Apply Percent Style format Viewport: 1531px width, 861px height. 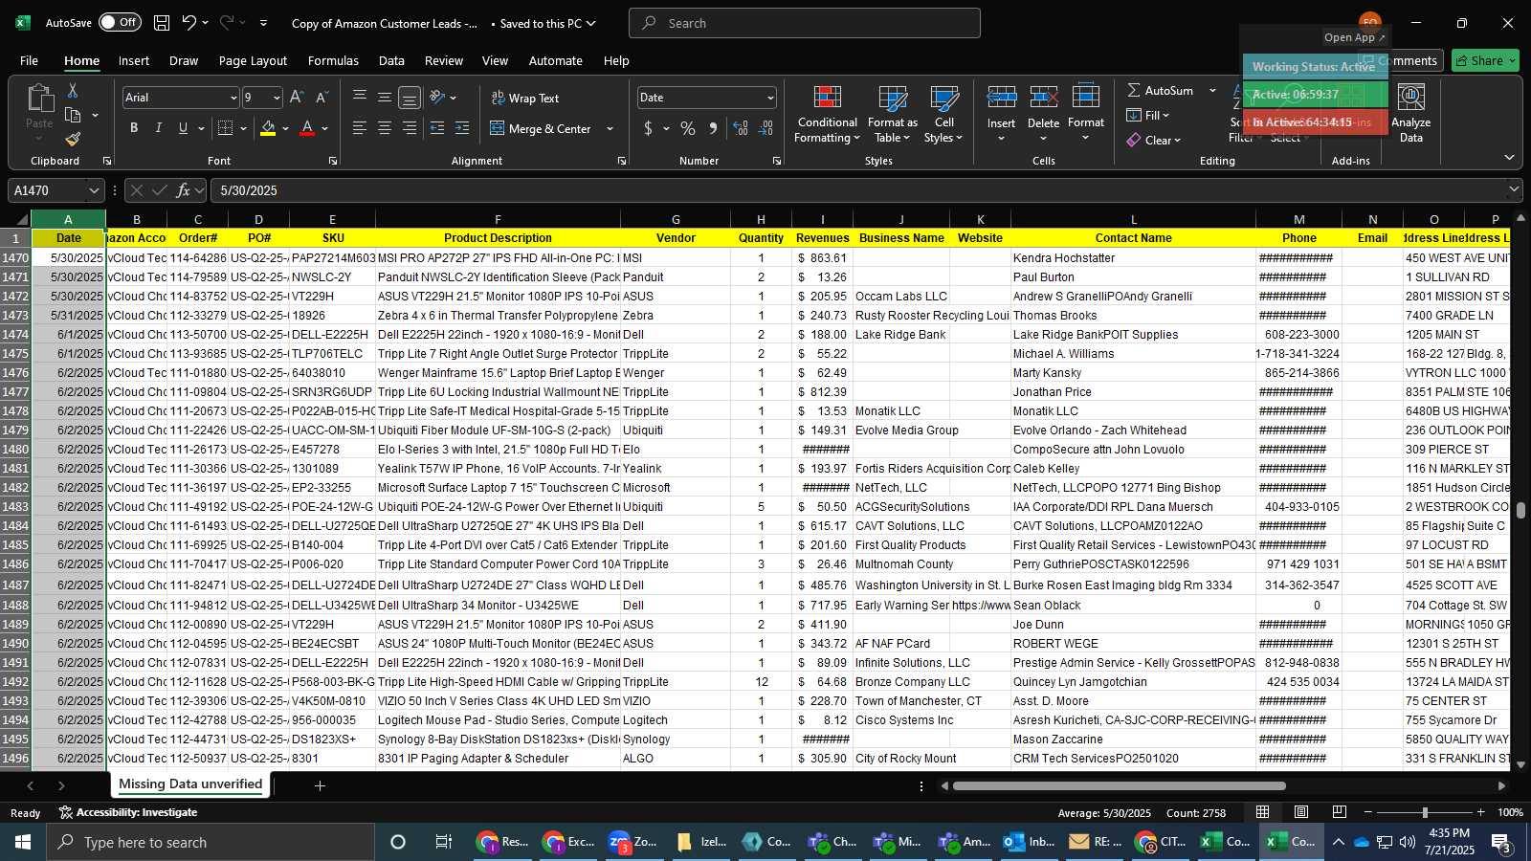(x=688, y=128)
